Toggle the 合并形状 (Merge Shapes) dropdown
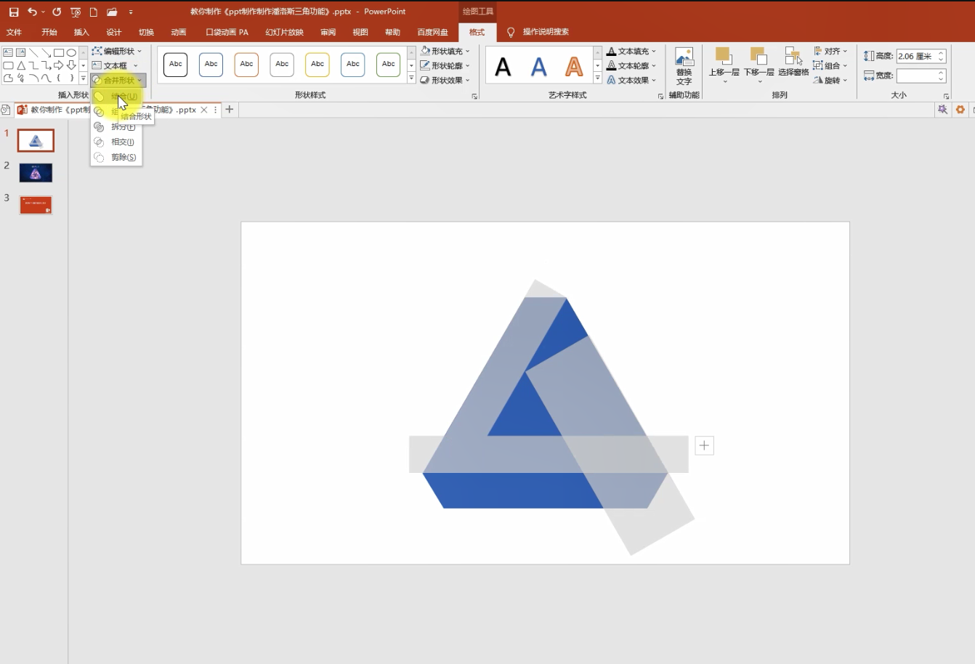 pos(118,81)
